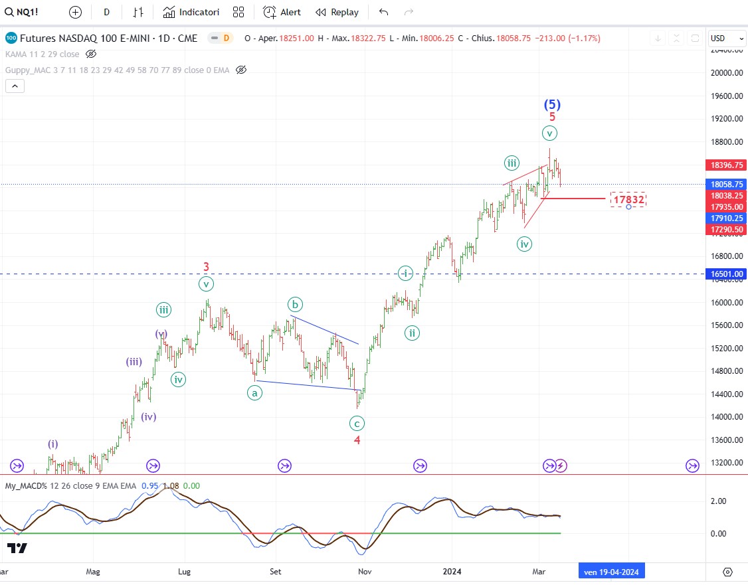This screenshot has height=587, width=748.
Task: Select the 17832 price annotation box
Action: click(628, 199)
